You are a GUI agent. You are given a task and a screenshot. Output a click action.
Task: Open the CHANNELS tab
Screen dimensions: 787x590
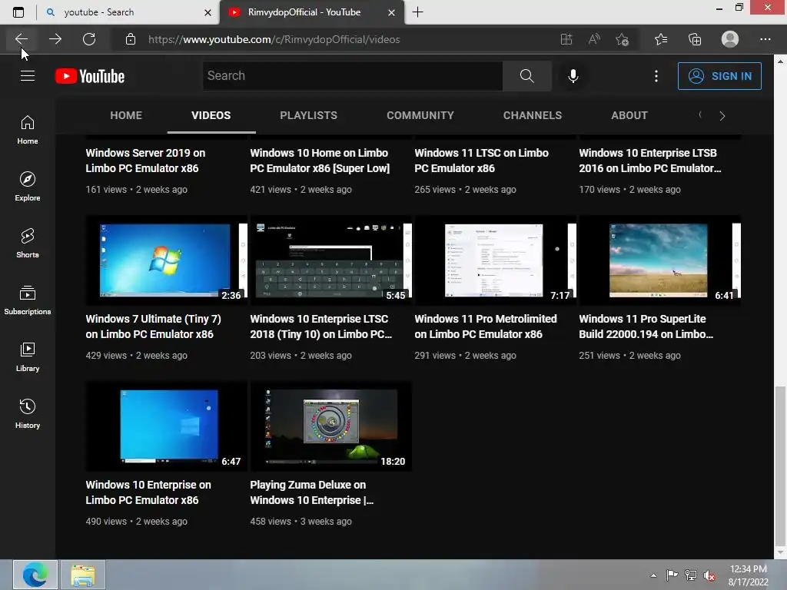(533, 115)
